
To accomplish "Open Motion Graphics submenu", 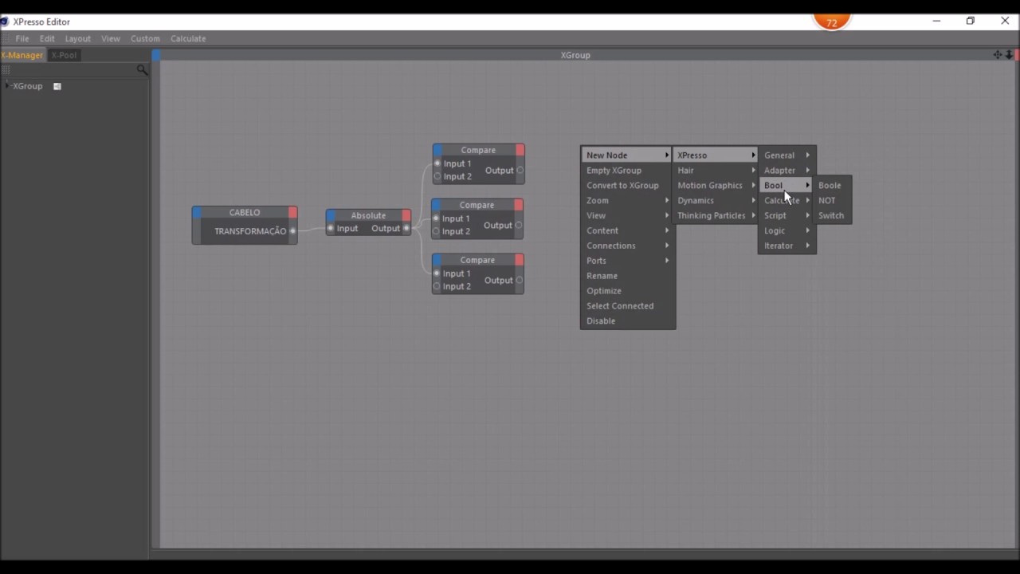I will (716, 186).
